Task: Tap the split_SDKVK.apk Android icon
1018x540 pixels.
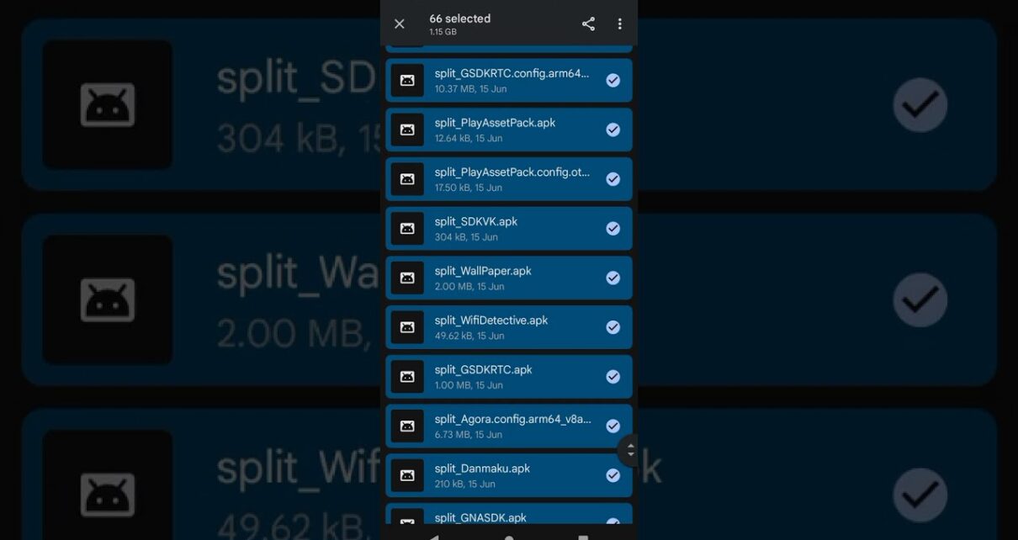Action: (407, 229)
